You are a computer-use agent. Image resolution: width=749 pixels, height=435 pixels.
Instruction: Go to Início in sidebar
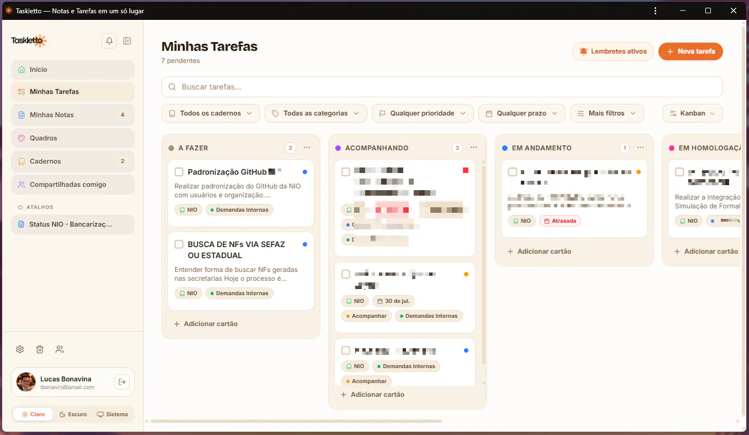click(x=73, y=70)
